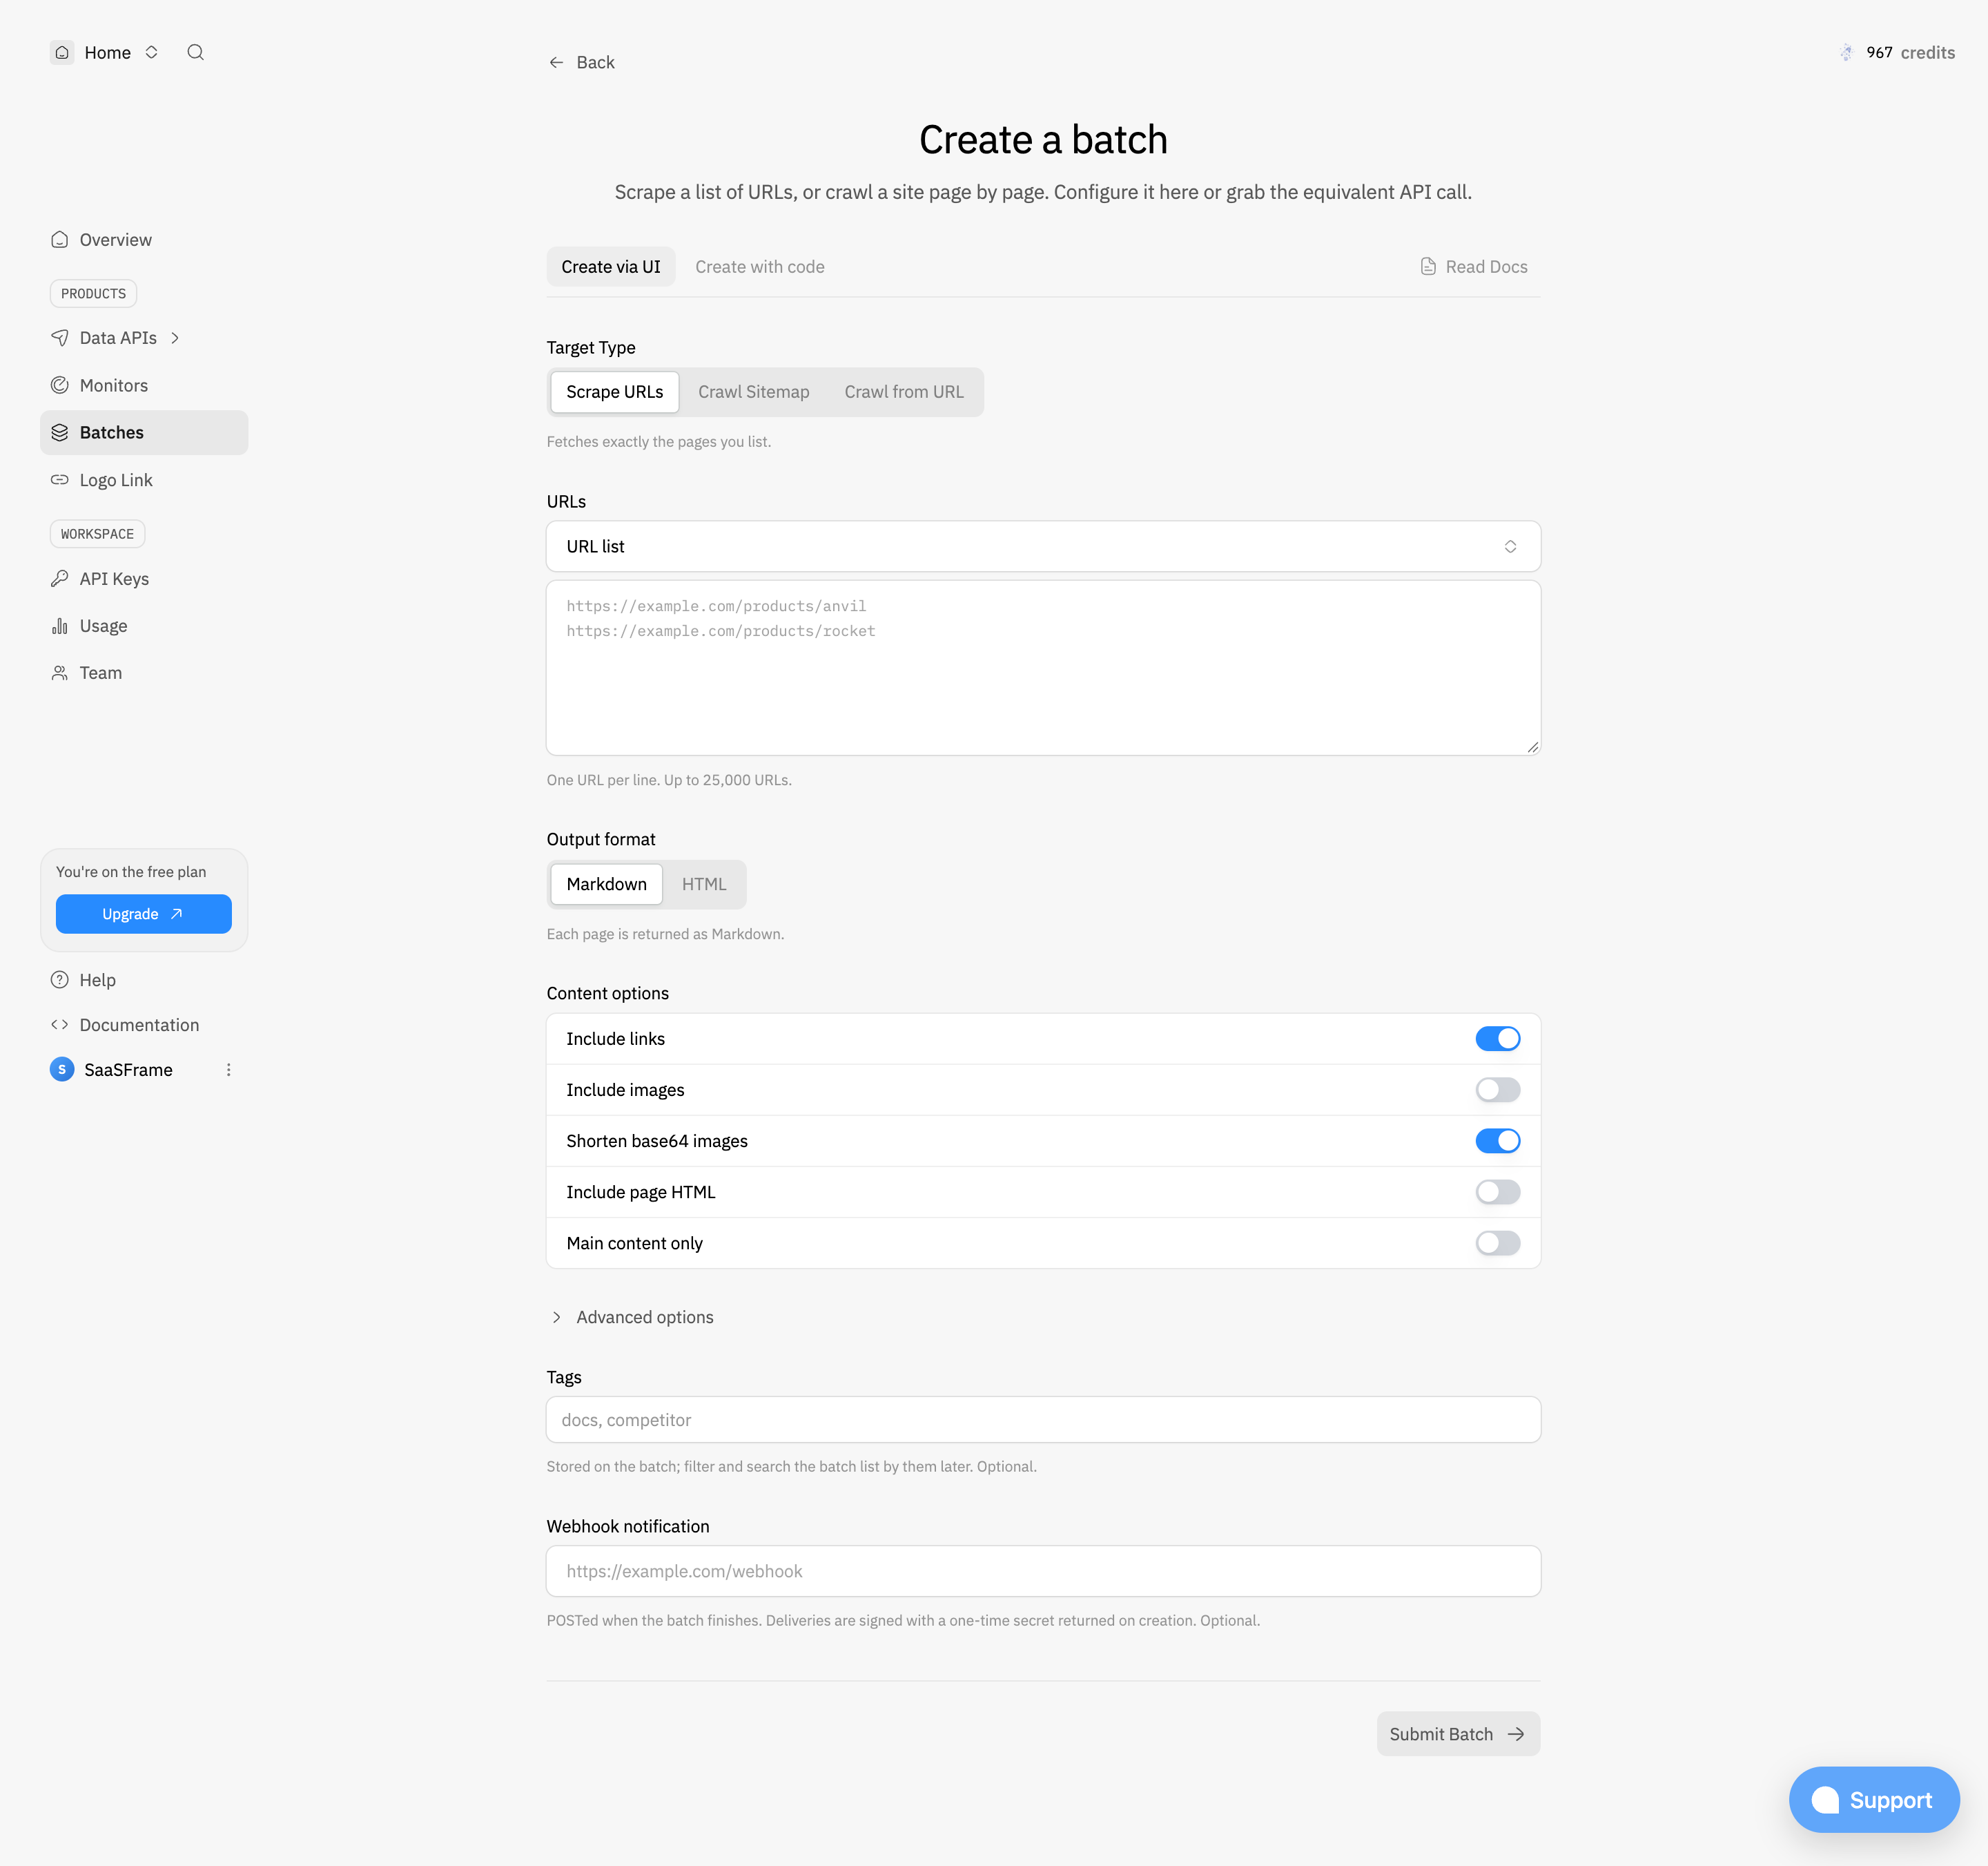
Task: Click the Overview sidebar icon
Action: [60, 240]
